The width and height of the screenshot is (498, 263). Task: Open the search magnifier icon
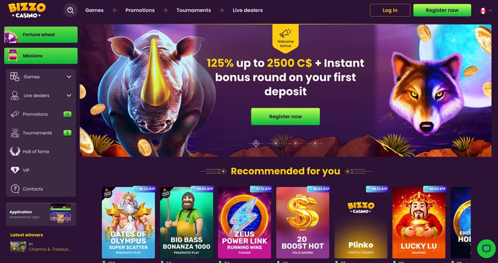(x=70, y=11)
